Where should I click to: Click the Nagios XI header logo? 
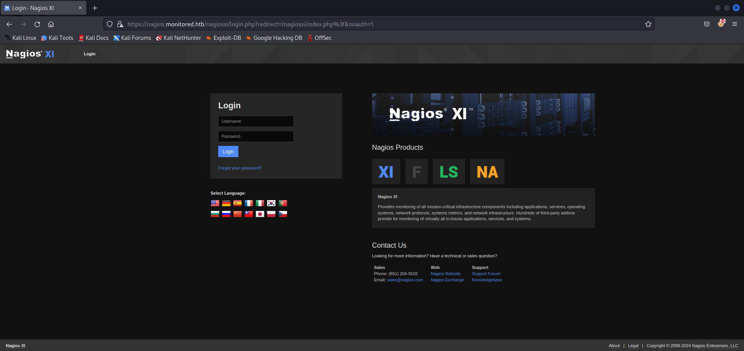30,54
